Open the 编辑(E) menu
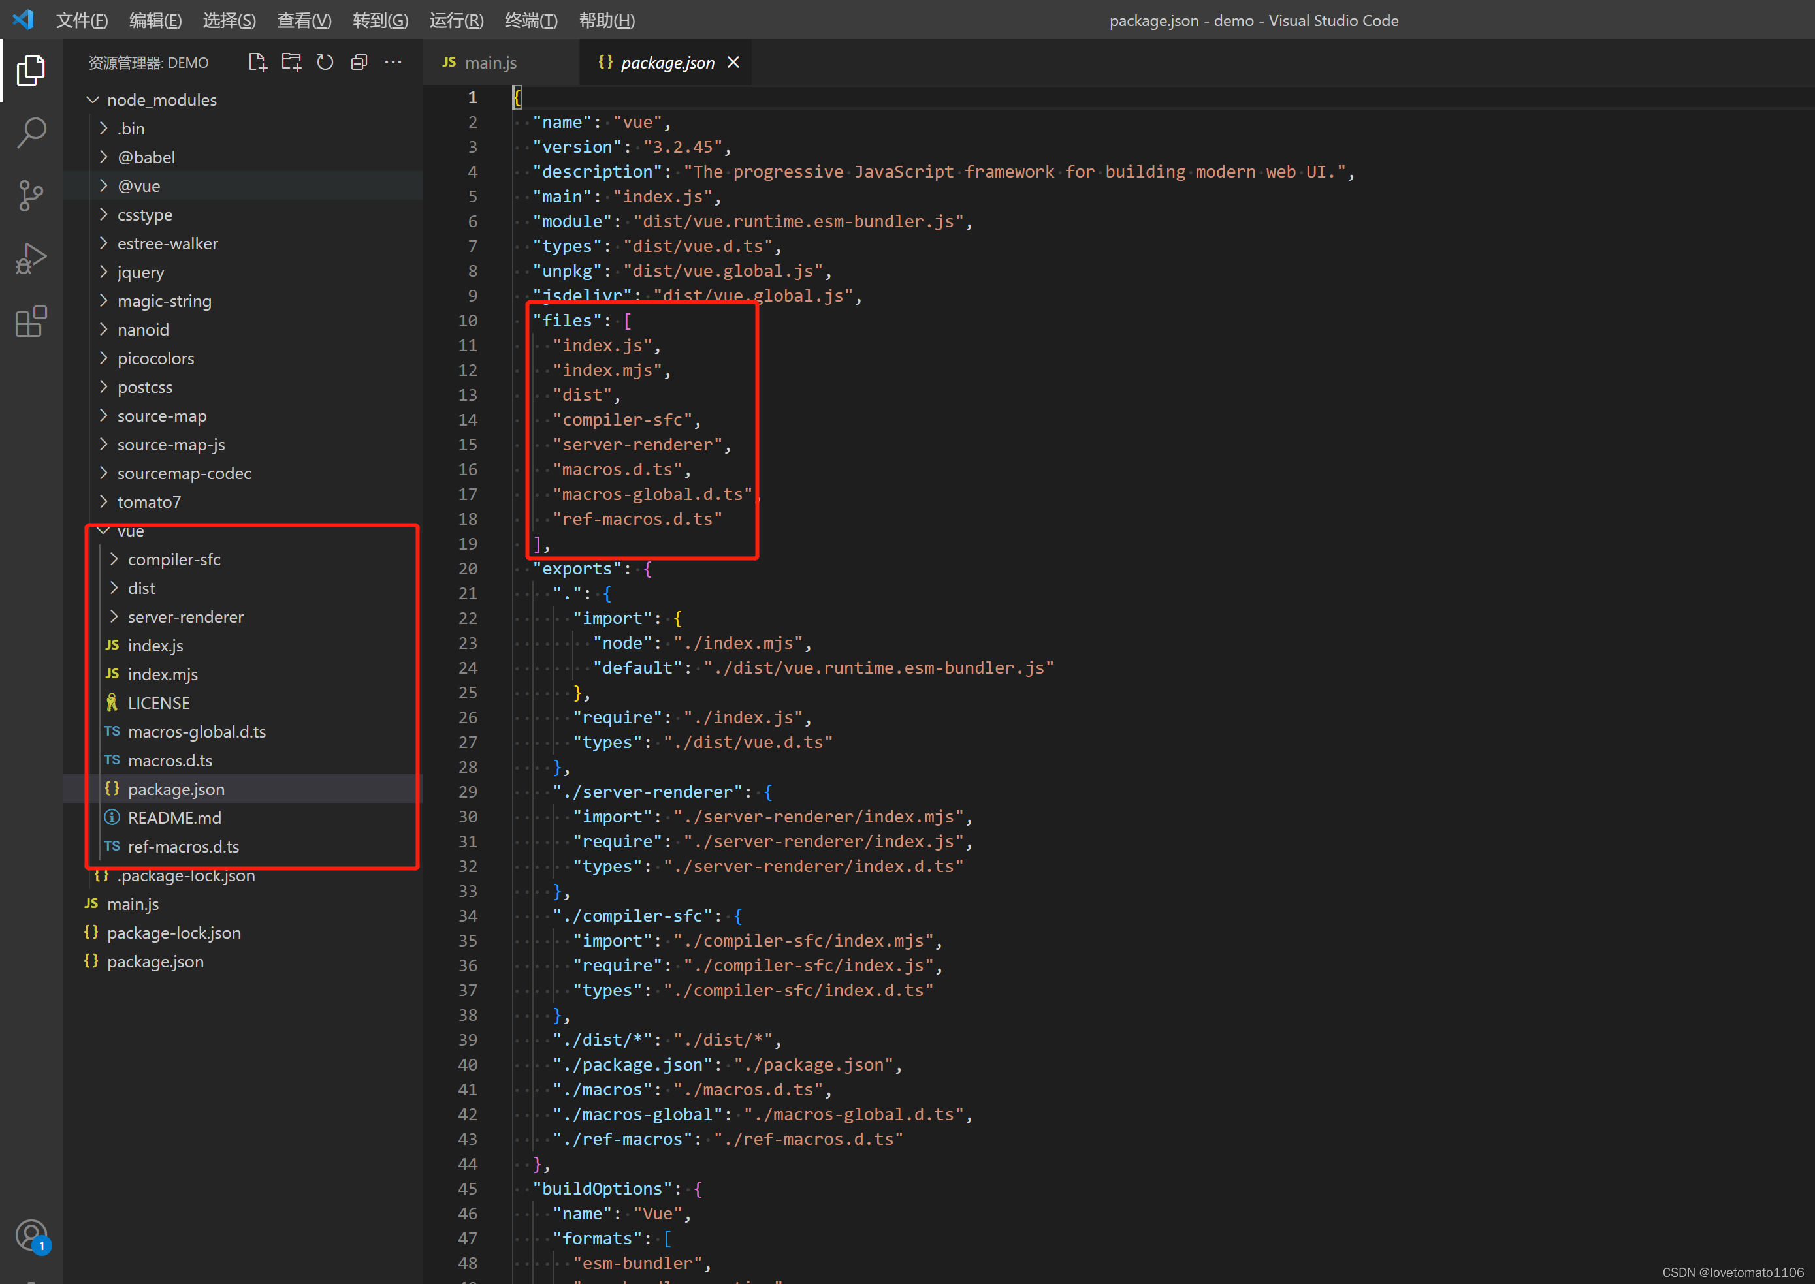This screenshot has width=1815, height=1284. [155, 20]
